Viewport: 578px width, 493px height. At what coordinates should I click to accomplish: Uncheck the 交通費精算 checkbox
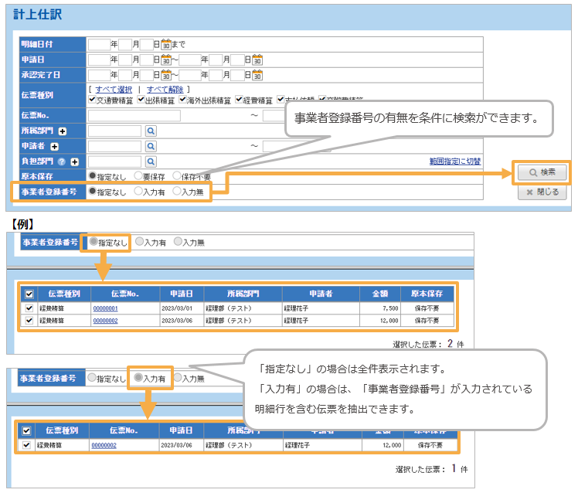[93, 100]
